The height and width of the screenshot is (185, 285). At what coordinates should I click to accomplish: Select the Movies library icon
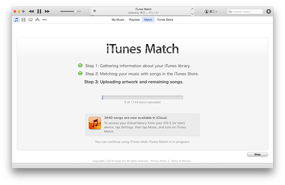click(23, 20)
